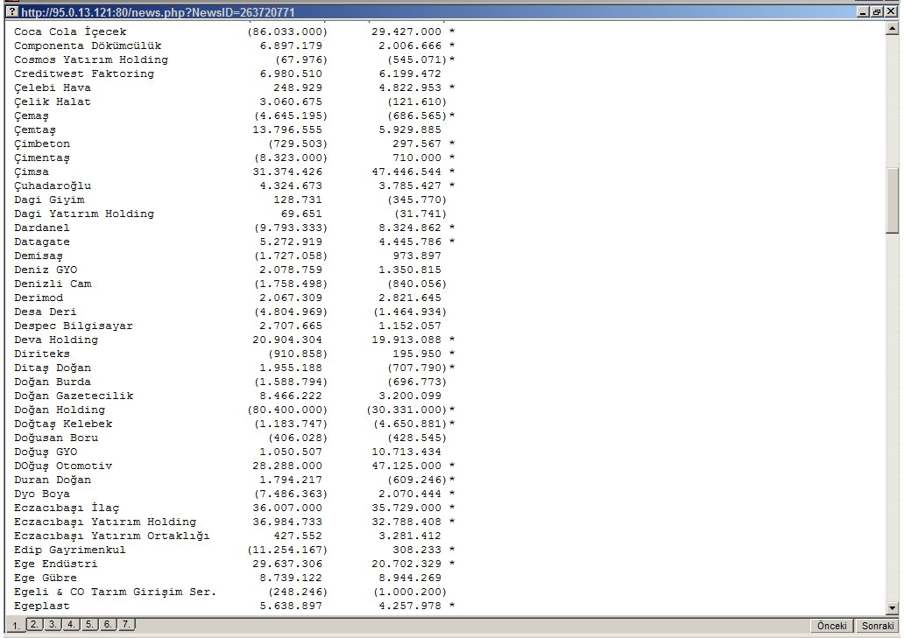Click the "Doğtaş Kelebek" company name
The image size is (904, 638).
(63, 424)
